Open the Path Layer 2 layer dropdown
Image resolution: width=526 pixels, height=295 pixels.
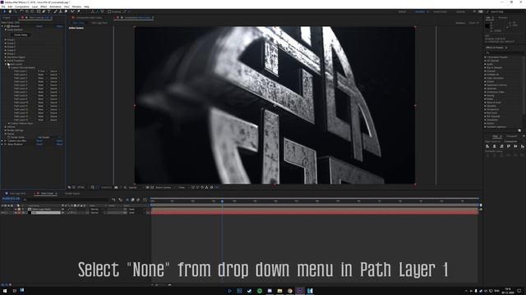click(x=42, y=75)
